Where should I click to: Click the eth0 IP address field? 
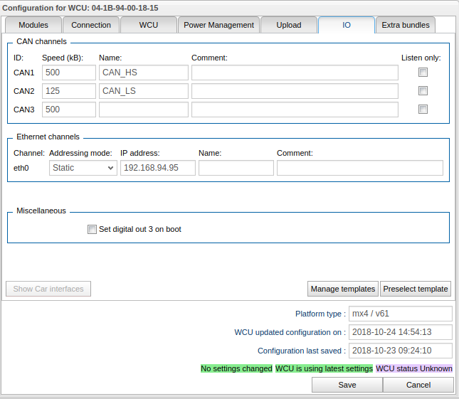[x=158, y=168]
